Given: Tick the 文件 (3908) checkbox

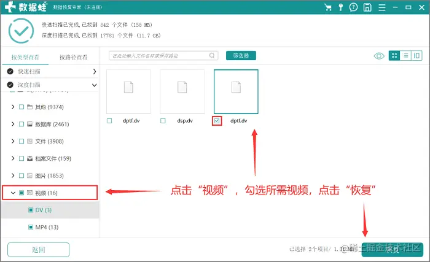Looking at the screenshot, I should point(21,141).
